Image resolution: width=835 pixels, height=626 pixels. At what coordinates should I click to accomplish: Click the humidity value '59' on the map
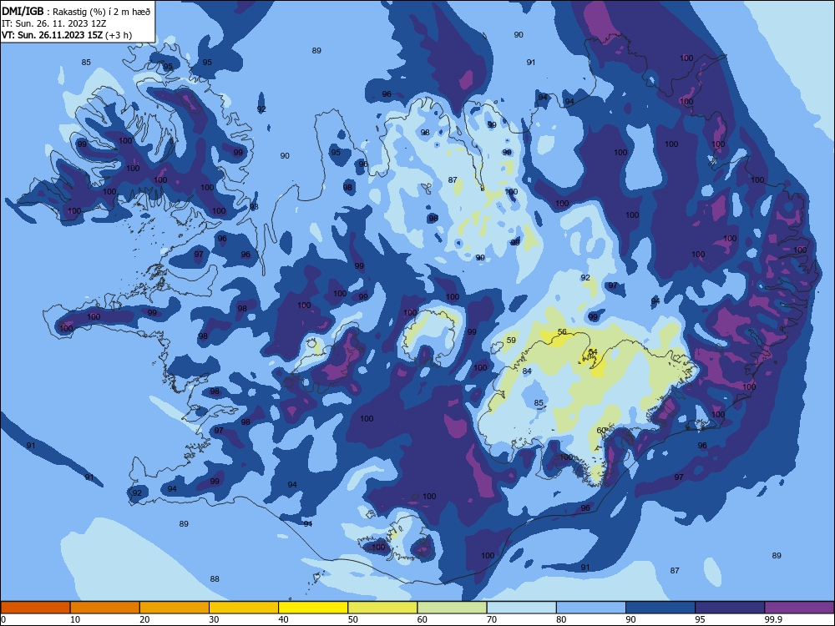[511, 341]
